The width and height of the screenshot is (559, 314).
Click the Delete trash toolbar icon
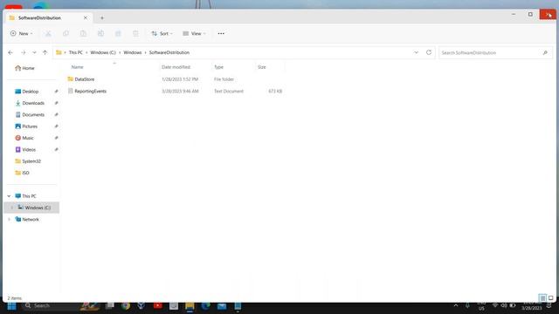[135, 33]
